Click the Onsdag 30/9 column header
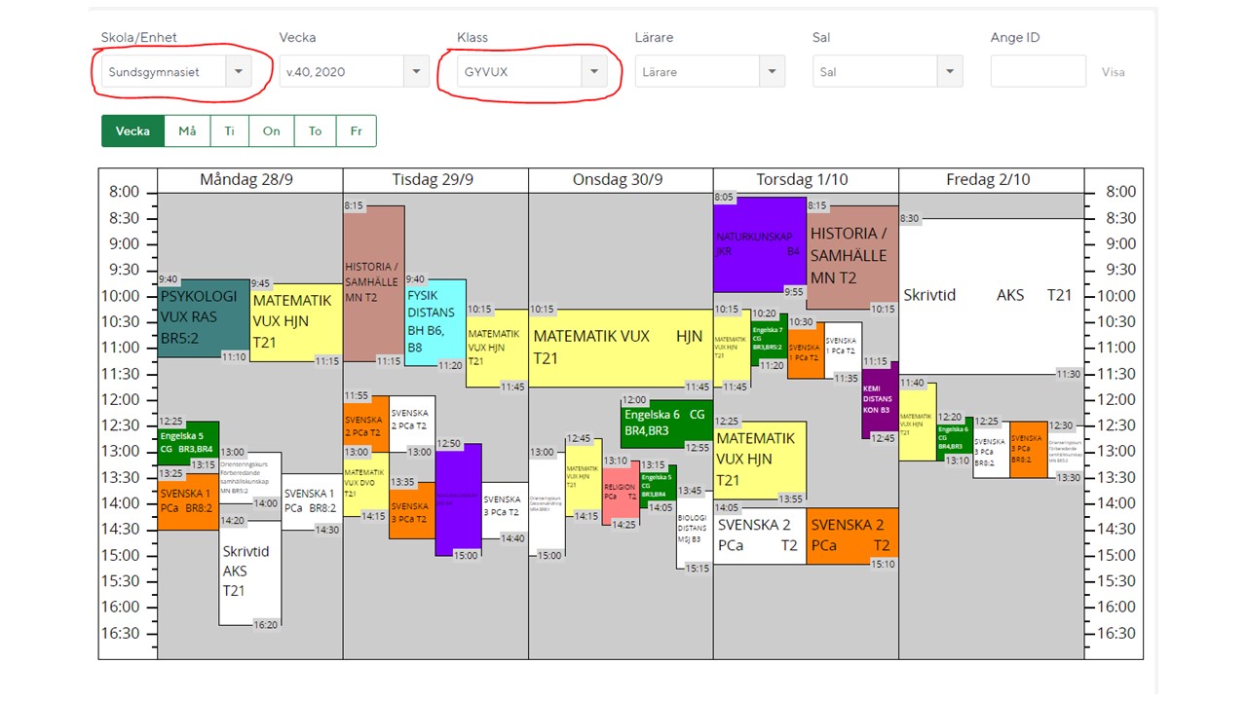 point(620,180)
